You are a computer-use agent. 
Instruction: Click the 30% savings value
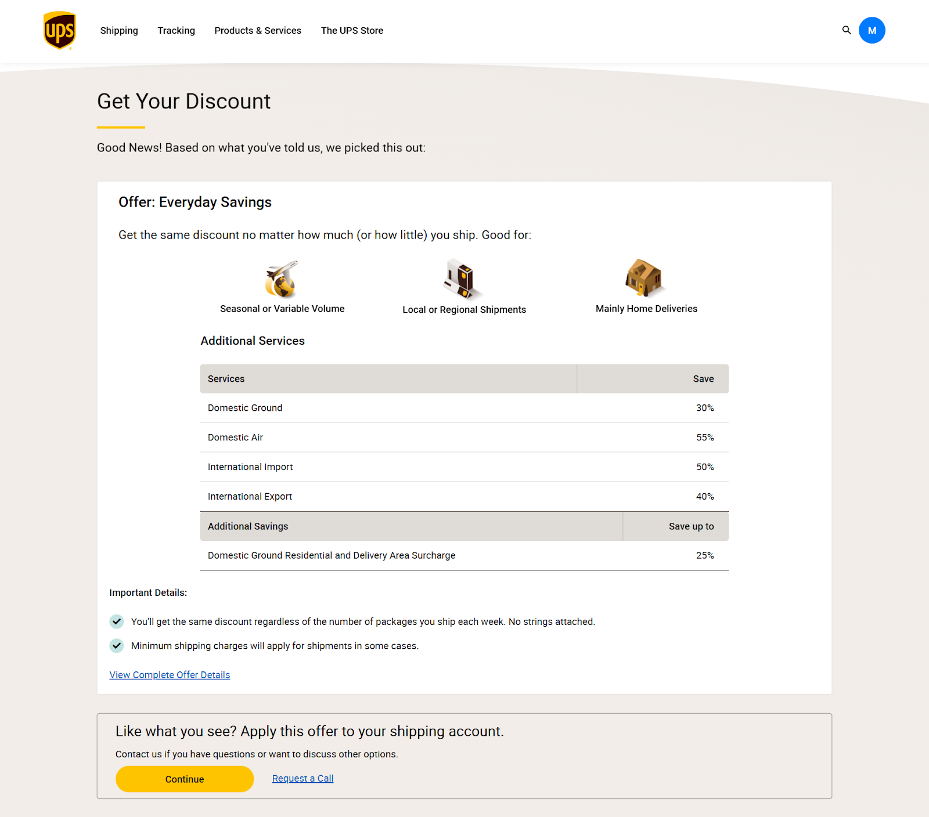coord(705,408)
